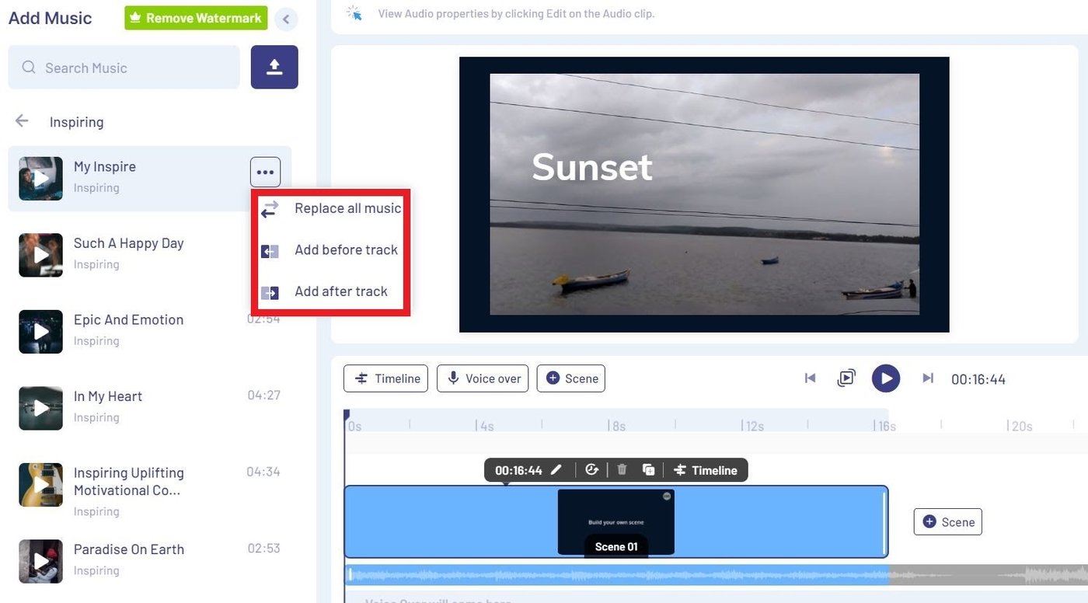Click the scene preview play icon
The image size is (1088, 603).
click(x=846, y=378)
